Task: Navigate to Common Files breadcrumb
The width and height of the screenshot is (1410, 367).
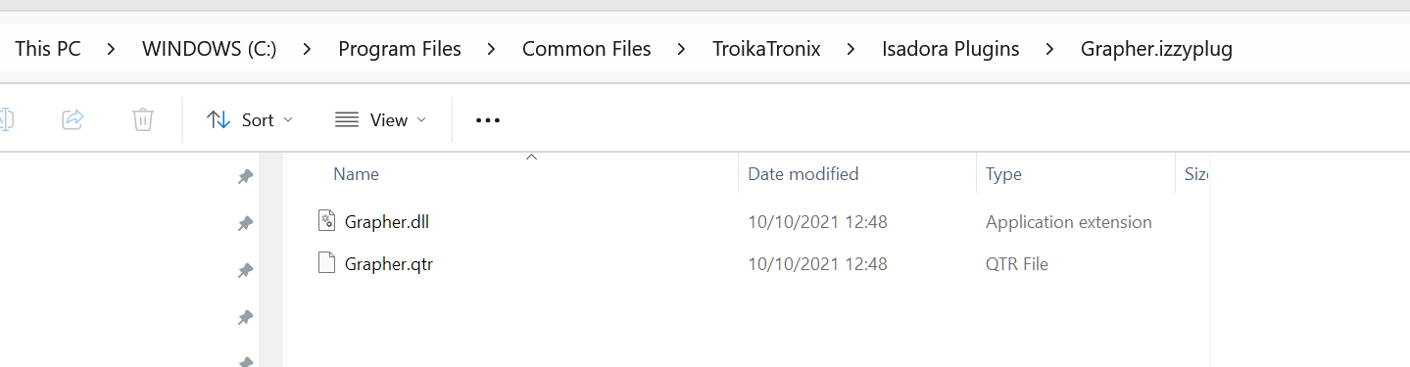Action: point(586,49)
